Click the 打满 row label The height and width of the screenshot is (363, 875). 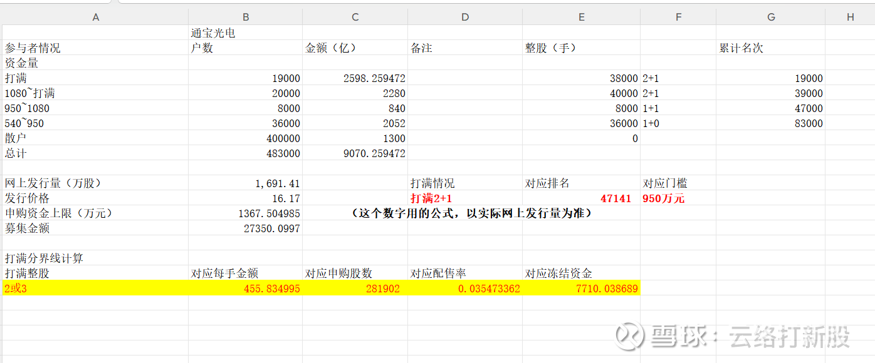(95, 78)
